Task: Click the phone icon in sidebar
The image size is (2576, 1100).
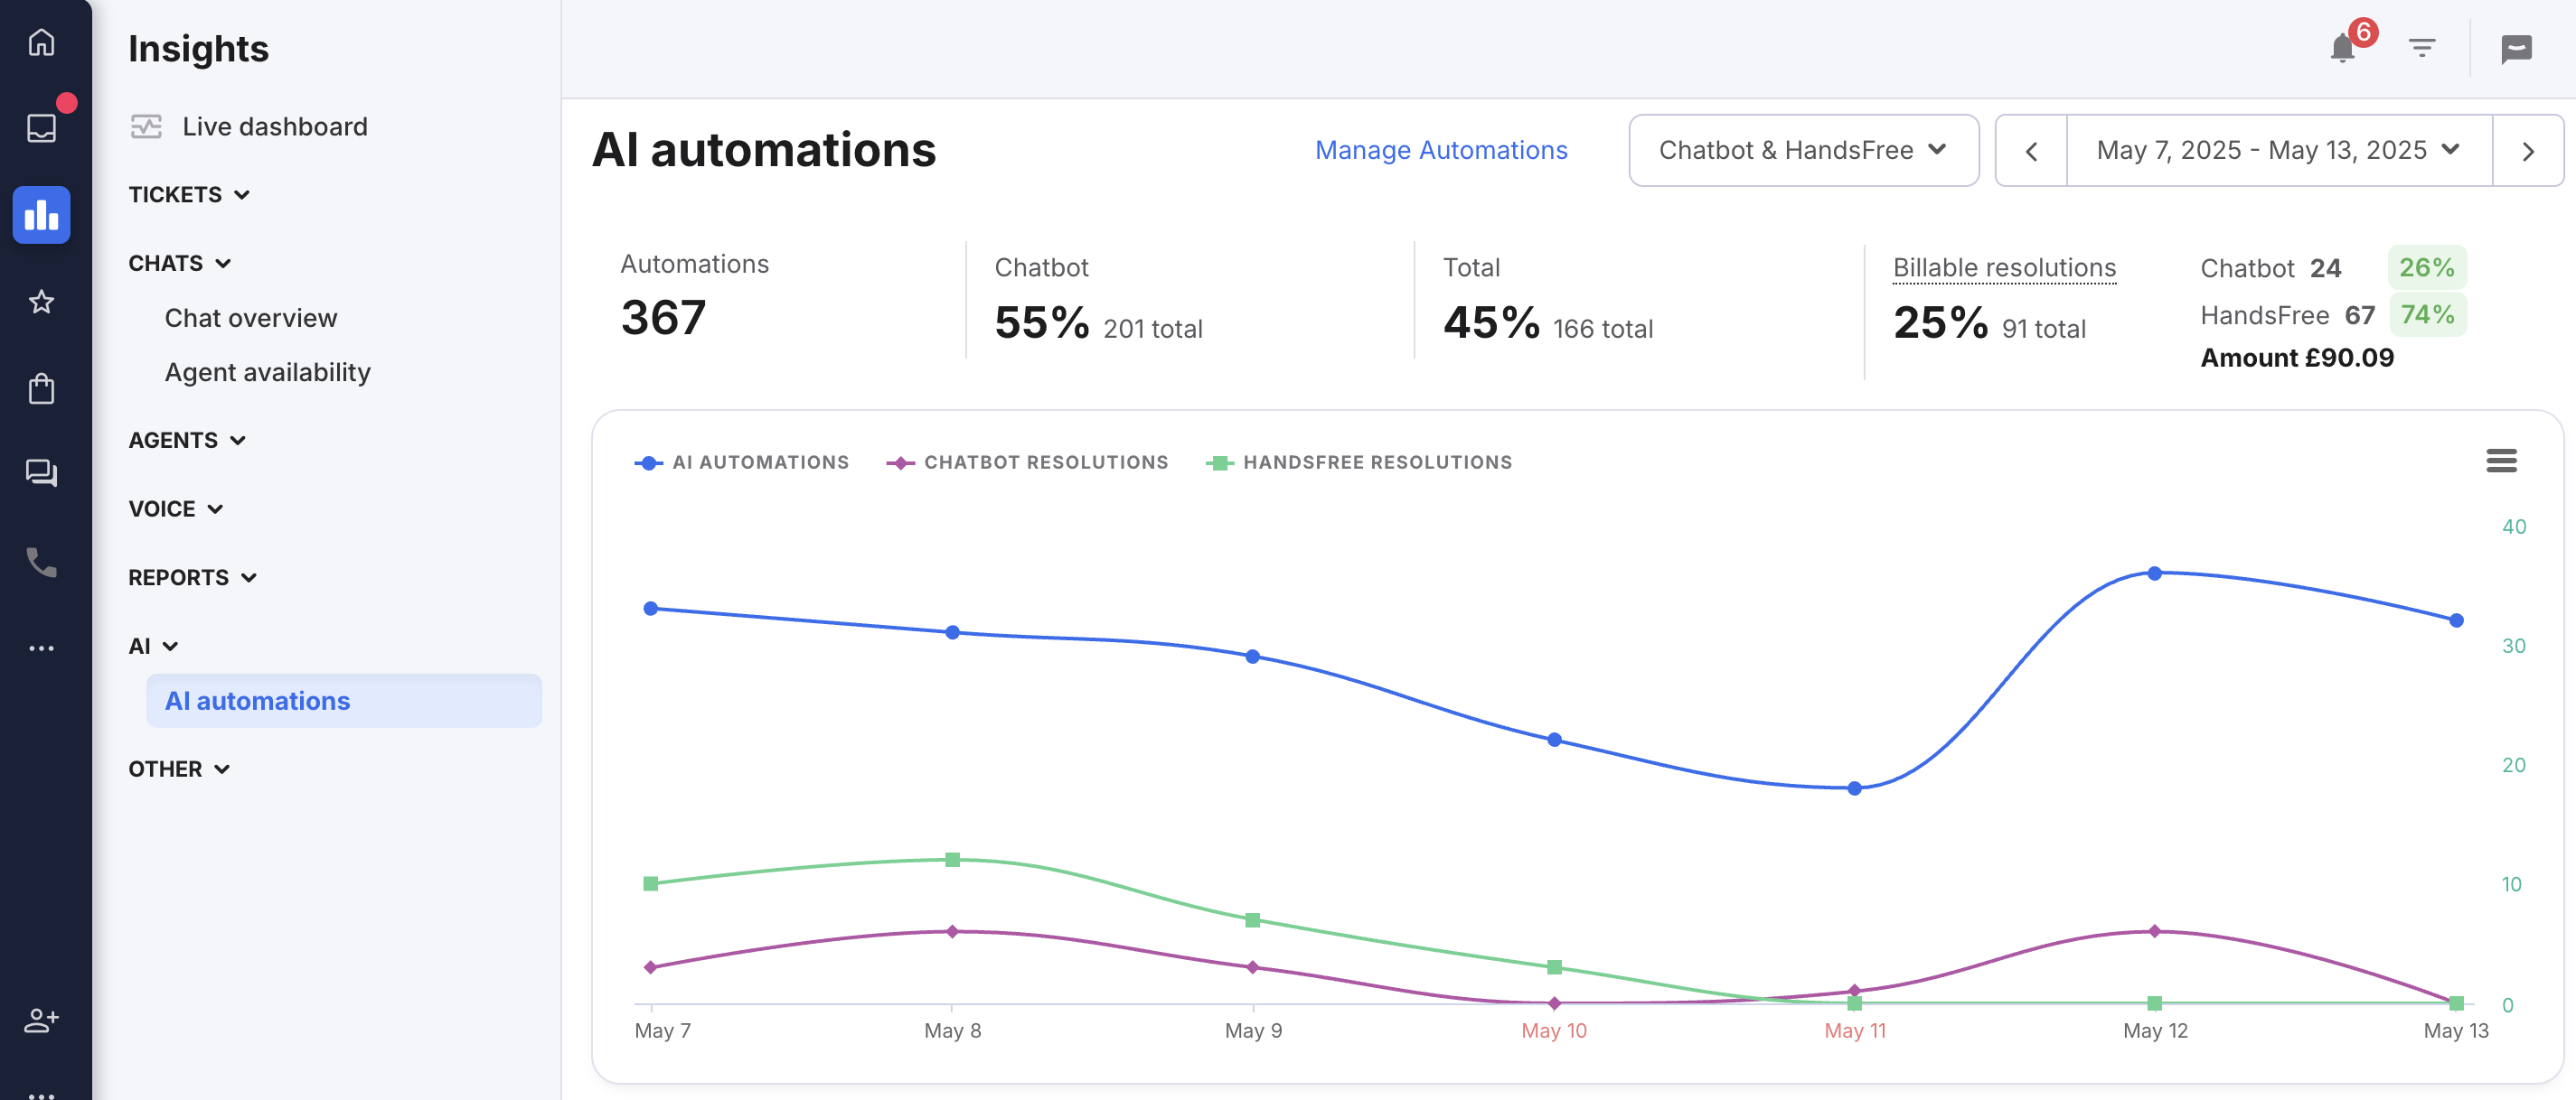Action: (41, 562)
